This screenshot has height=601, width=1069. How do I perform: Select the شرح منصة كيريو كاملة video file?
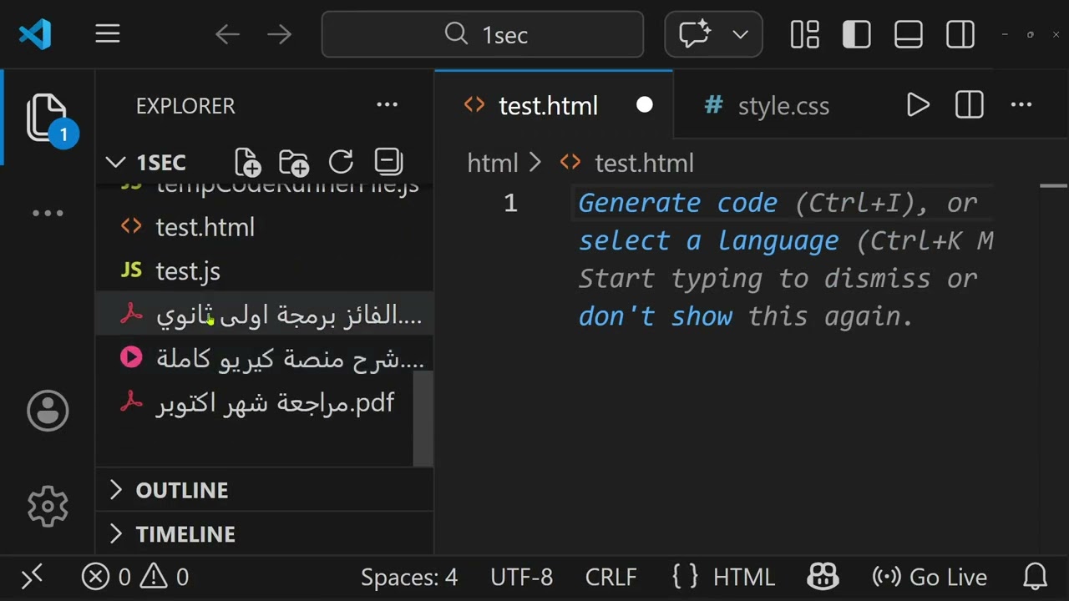[264, 360]
